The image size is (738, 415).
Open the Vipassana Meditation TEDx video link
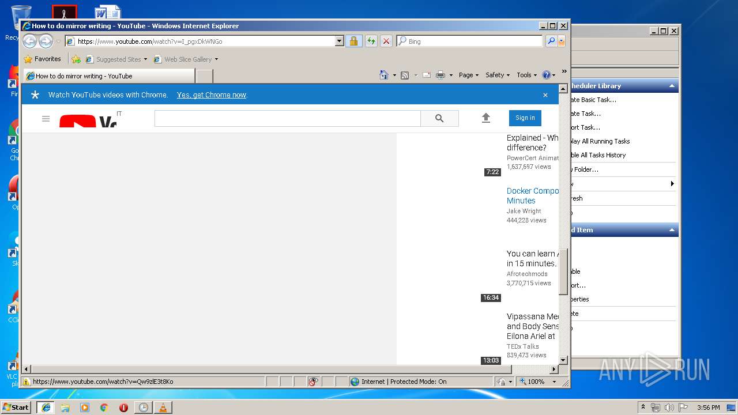(x=533, y=326)
